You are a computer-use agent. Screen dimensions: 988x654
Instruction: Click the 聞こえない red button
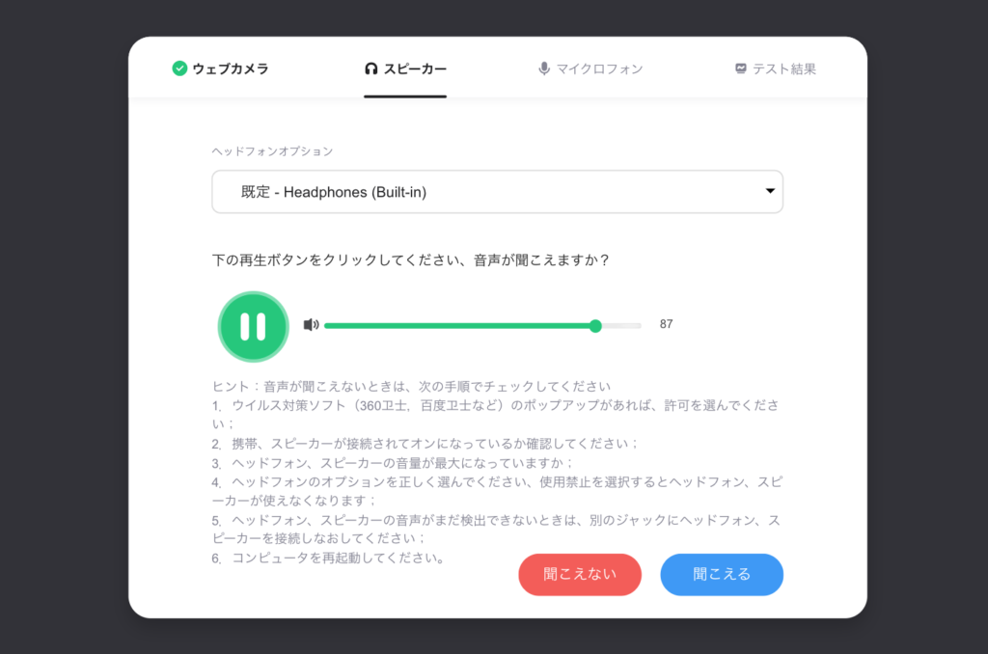coord(580,575)
